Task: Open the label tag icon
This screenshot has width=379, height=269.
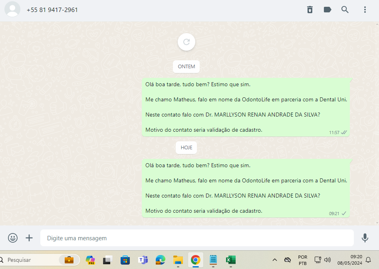Action: point(327,10)
